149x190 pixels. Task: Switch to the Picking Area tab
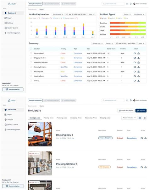(48, 118)
